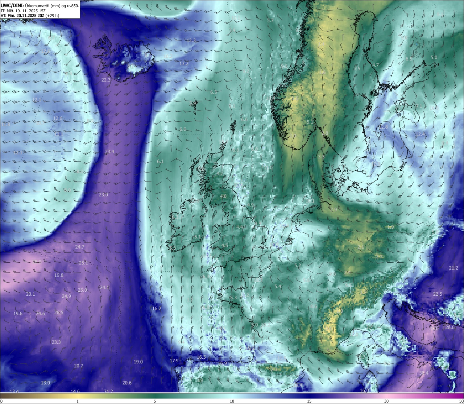This screenshot has width=464, height=404.
Task: Click the 5.2 value label
Action: [x=298, y=266]
